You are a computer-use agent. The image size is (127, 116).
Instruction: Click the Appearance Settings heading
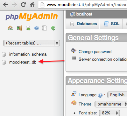point(97,81)
